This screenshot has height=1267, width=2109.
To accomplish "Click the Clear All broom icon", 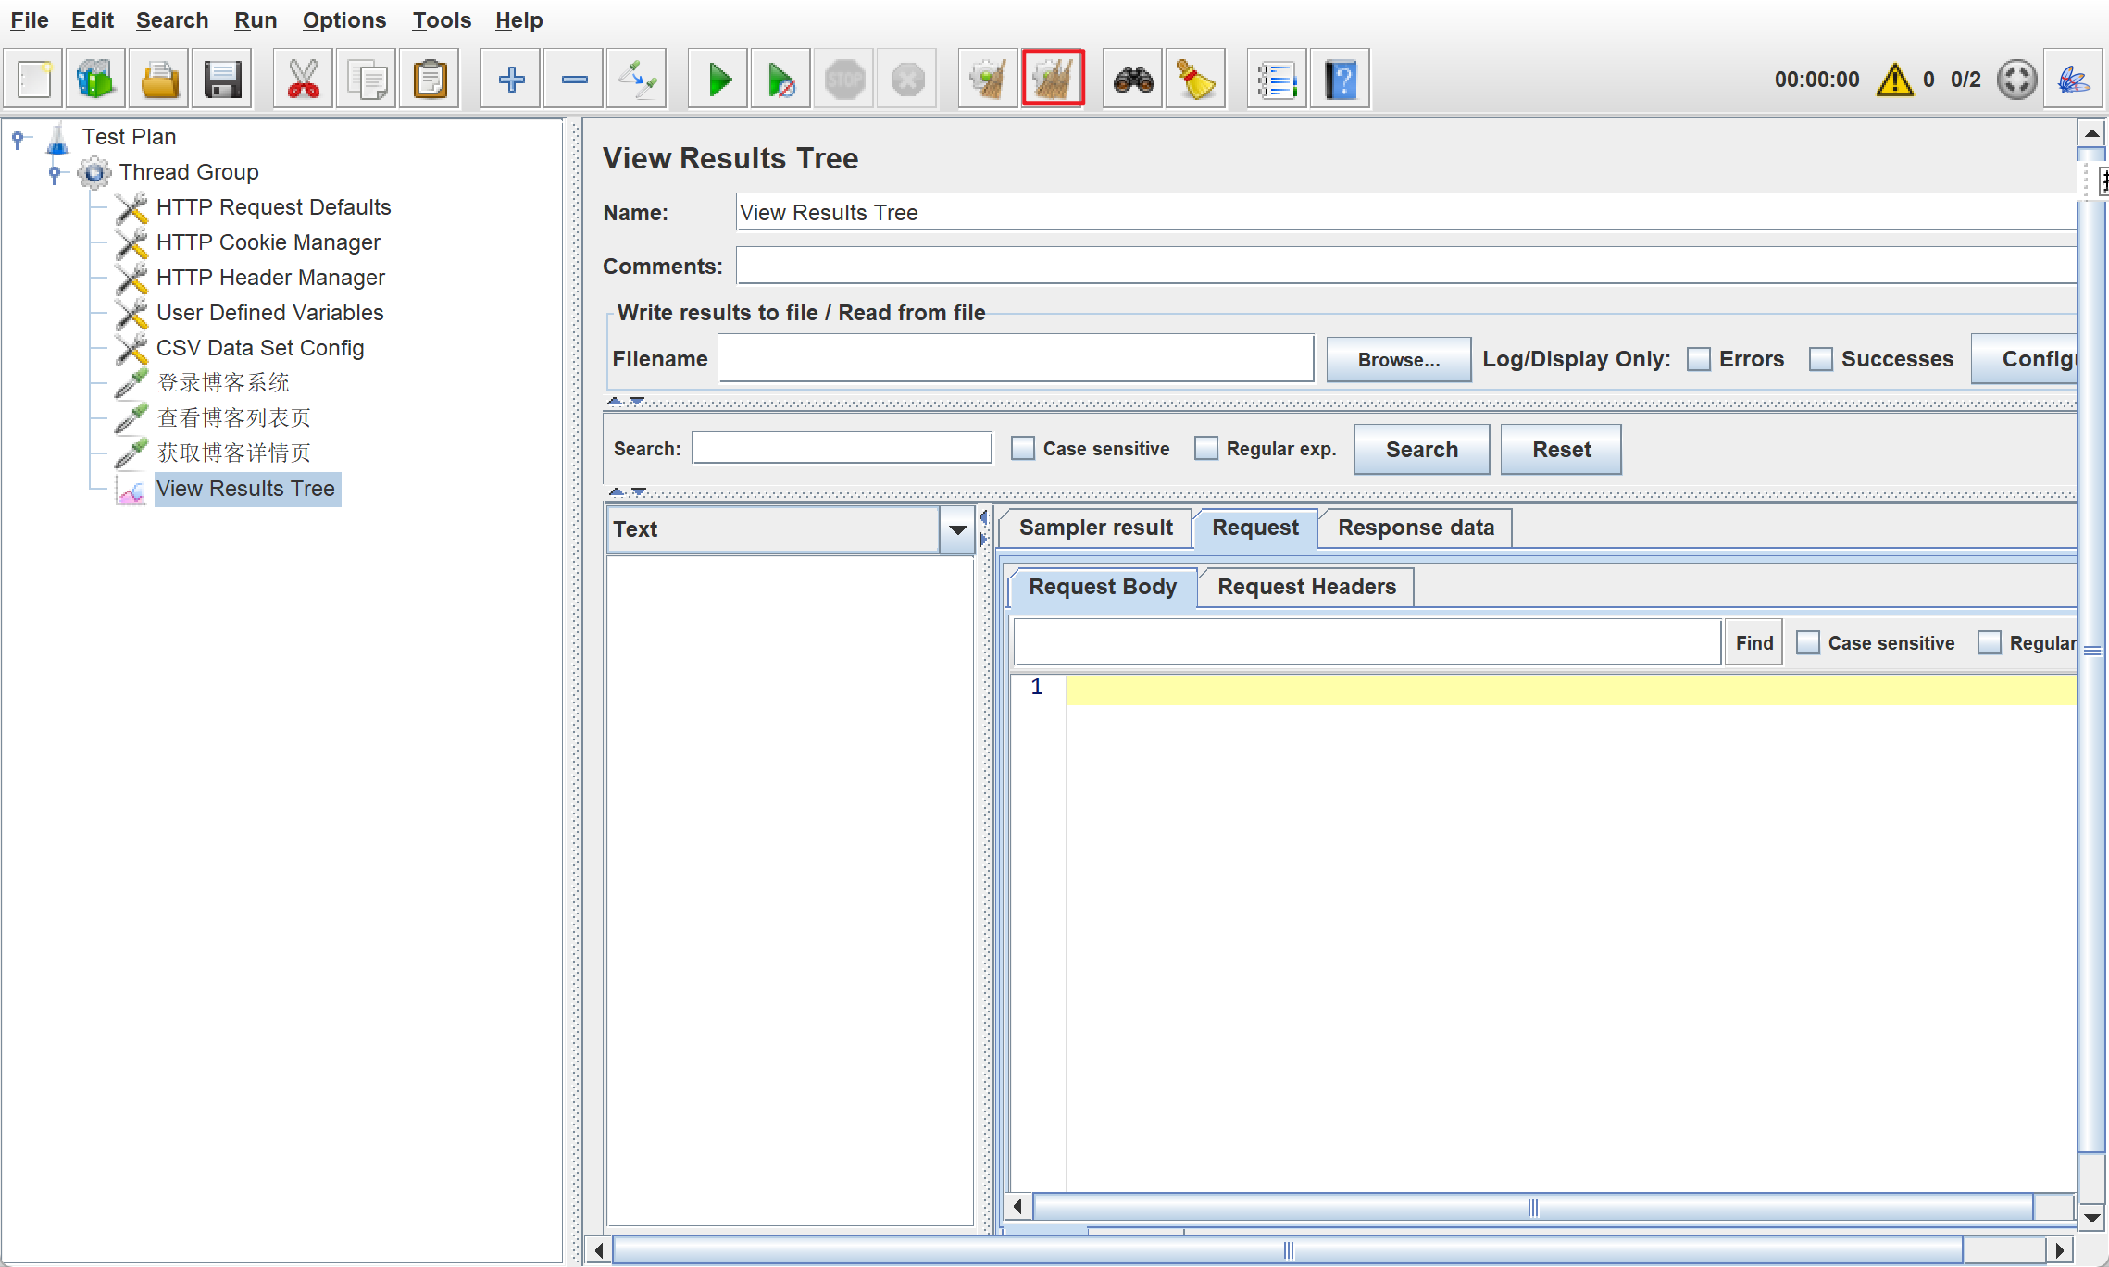I will pyautogui.click(x=1053, y=80).
